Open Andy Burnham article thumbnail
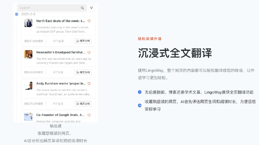Screen dimensions: 259x145 coord(28,86)
